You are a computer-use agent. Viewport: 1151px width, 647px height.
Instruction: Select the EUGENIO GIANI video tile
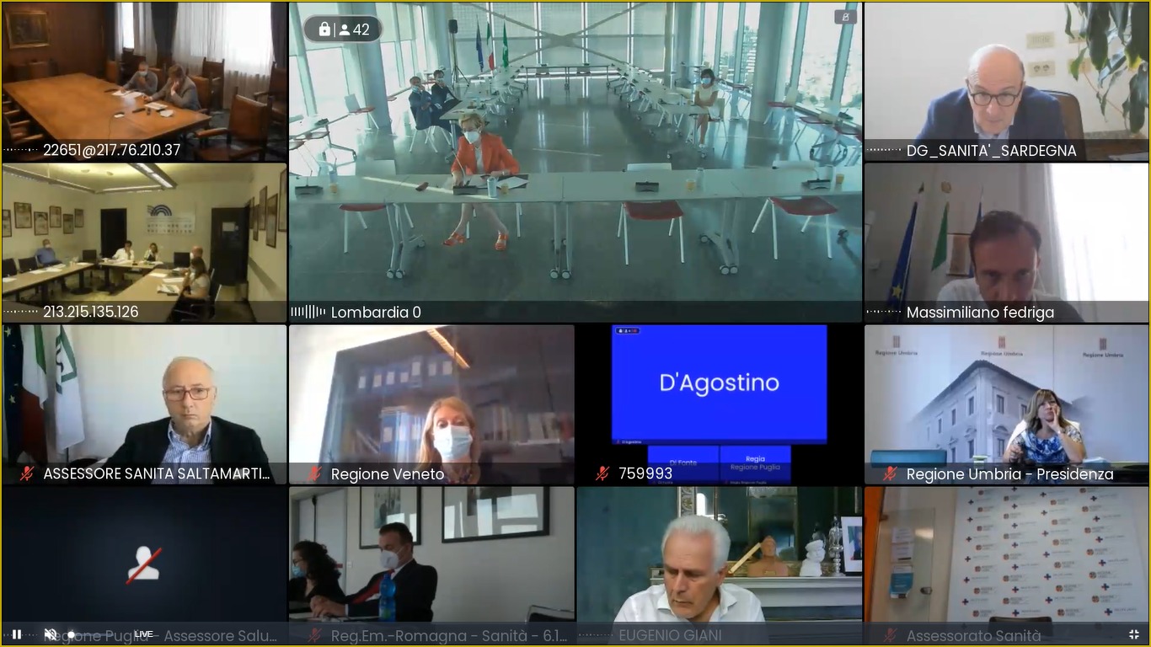(719, 566)
